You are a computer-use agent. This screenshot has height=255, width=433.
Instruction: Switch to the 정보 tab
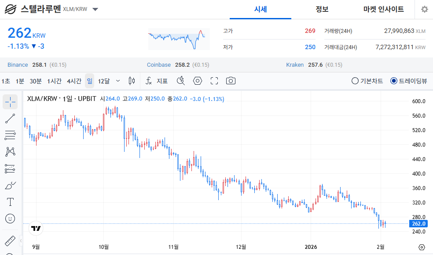point(322,9)
